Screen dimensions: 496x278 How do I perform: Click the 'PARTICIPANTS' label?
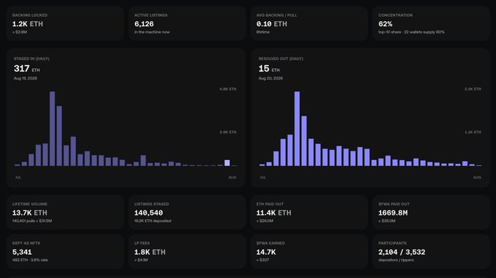(392, 243)
